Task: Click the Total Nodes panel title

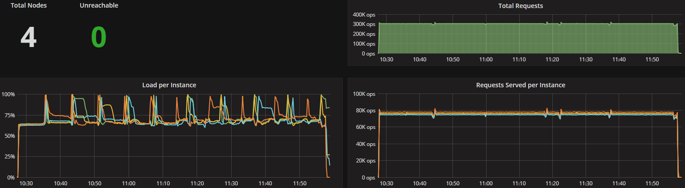Action: click(x=29, y=6)
